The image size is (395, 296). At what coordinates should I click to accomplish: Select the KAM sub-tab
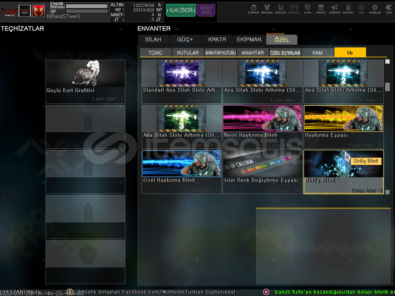click(317, 52)
